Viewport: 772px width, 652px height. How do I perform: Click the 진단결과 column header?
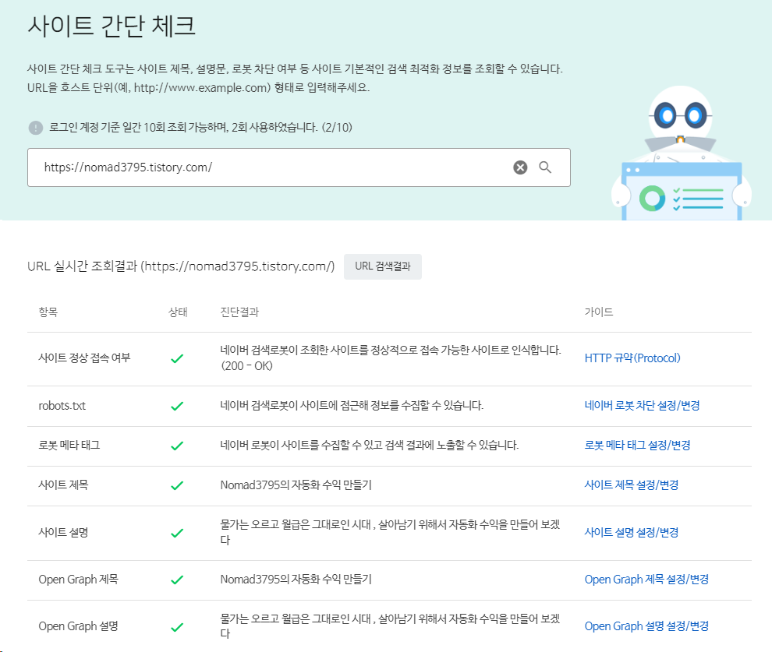[x=239, y=312]
